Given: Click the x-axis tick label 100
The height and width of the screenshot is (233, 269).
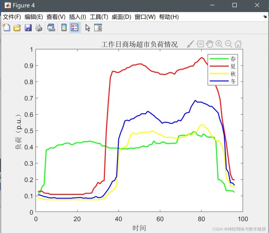Looking at the screenshot, I should pos(243,219).
